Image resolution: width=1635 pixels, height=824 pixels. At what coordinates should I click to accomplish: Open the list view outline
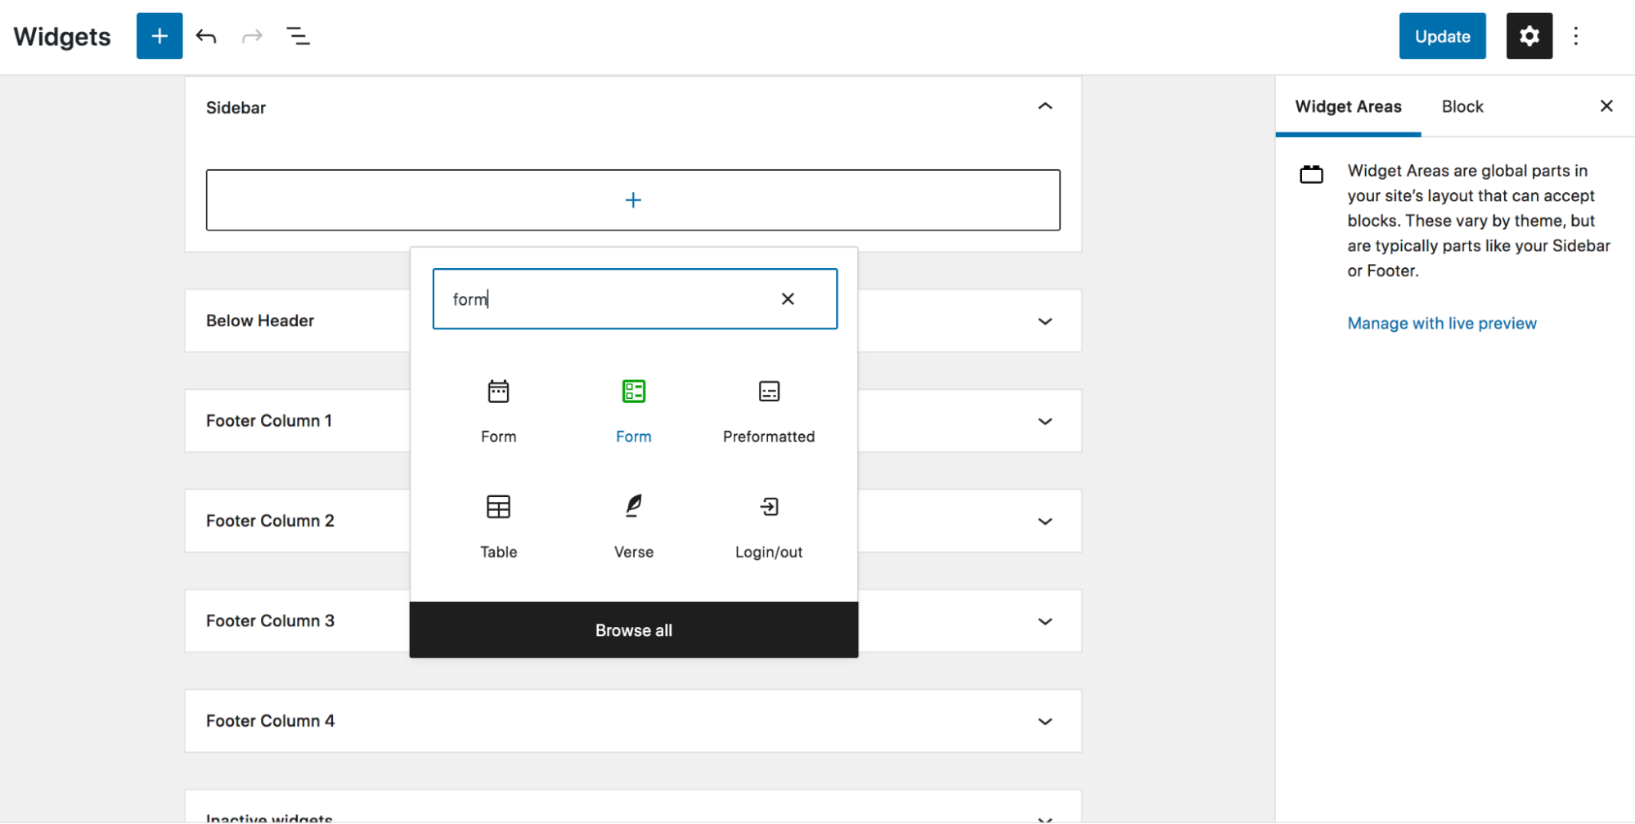point(298,36)
